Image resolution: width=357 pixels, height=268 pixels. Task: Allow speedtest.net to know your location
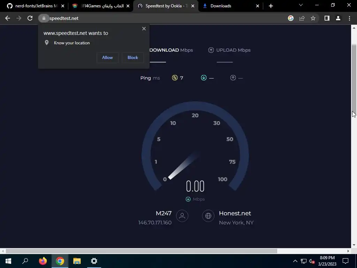point(107,58)
